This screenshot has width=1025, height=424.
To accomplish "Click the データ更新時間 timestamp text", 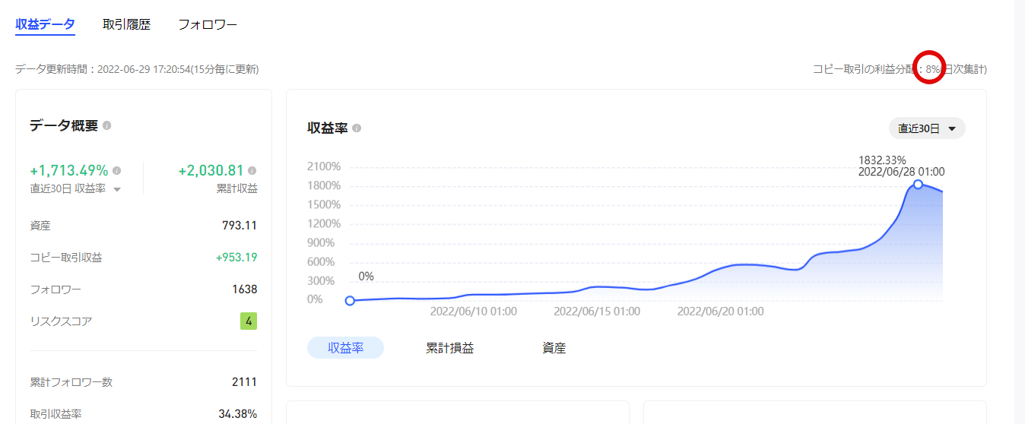I will tap(137, 69).
